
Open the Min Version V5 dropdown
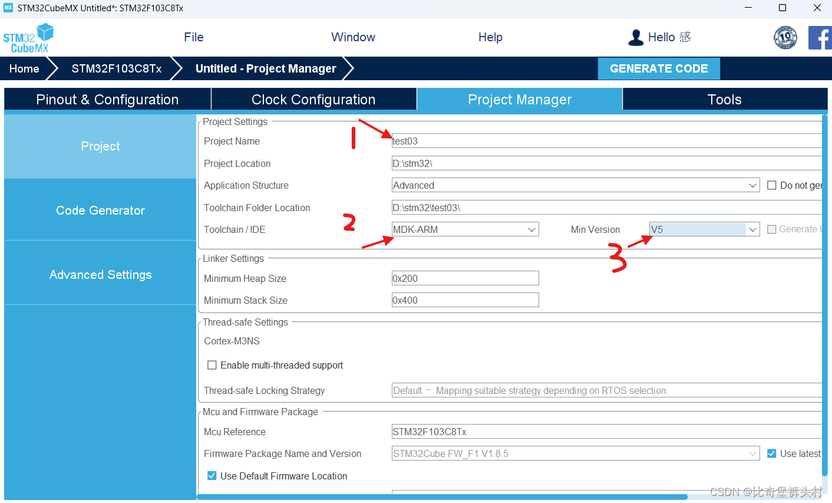pyautogui.click(x=705, y=229)
